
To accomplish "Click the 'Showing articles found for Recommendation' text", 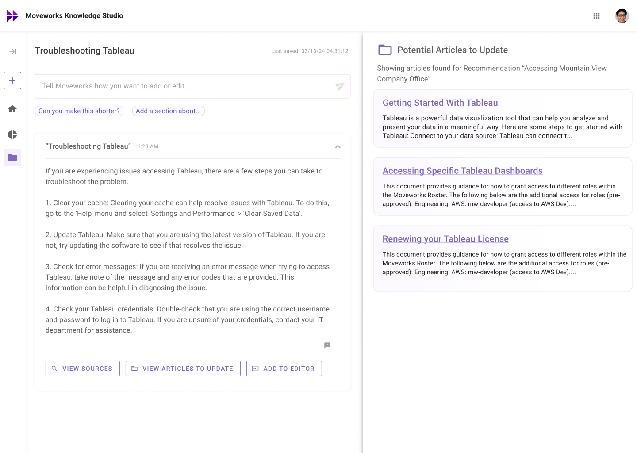I will coord(492,73).
